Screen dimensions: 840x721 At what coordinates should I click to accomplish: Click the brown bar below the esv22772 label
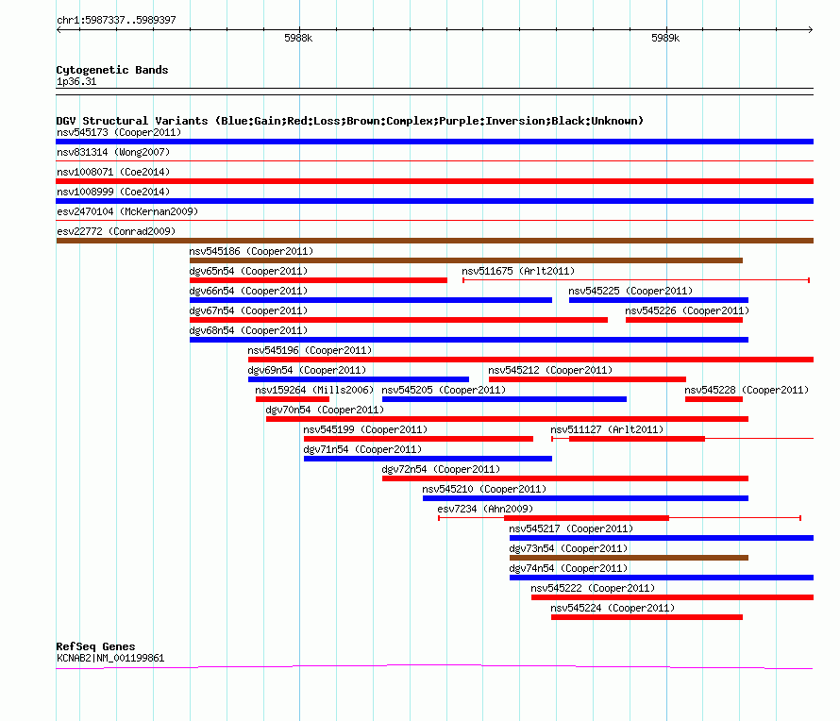click(x=434, y=241)
